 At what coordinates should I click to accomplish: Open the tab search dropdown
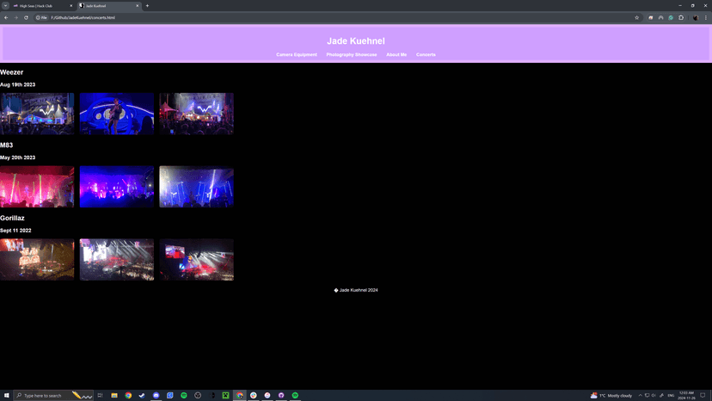point(5,6)
